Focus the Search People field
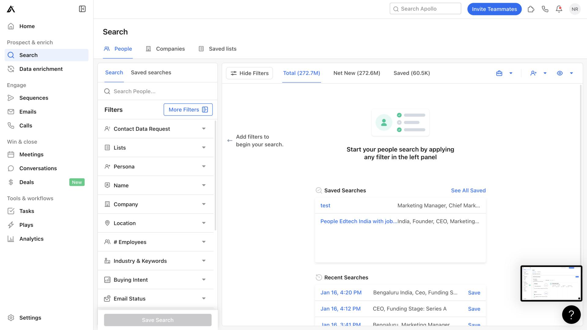 click(157, 91)
